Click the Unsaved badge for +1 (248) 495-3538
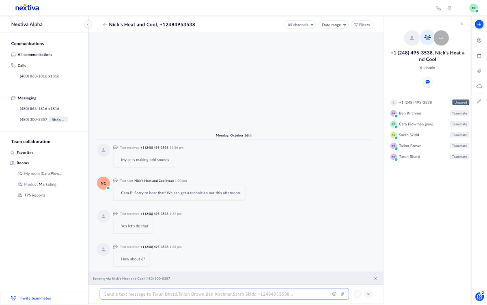The width and height of the screenshot is (487, 305). click(x=461, y=102)
